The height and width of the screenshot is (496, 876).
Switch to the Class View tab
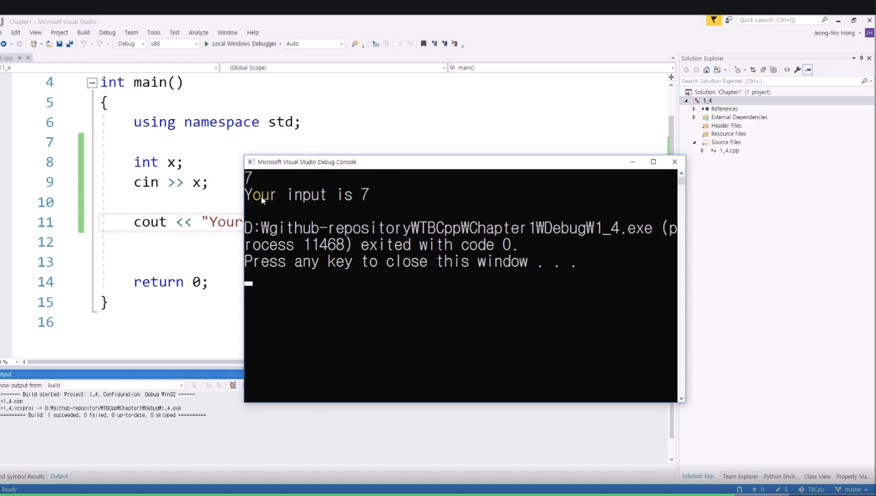click(x=817, y=477)
